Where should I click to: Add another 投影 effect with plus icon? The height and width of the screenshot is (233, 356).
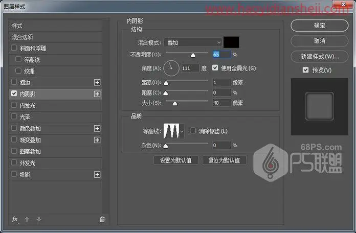pos(97,174)
